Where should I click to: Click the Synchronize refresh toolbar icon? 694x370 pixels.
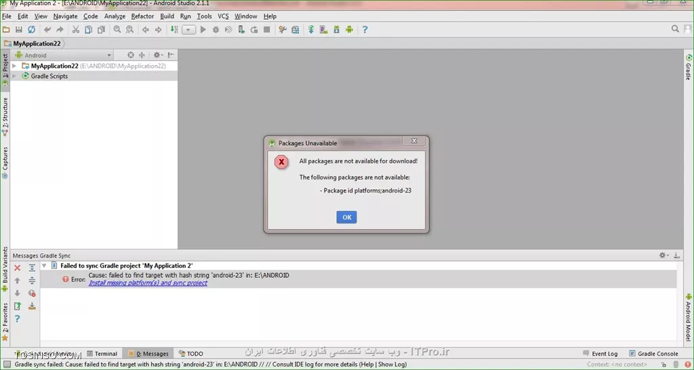(x=31, y=30)
